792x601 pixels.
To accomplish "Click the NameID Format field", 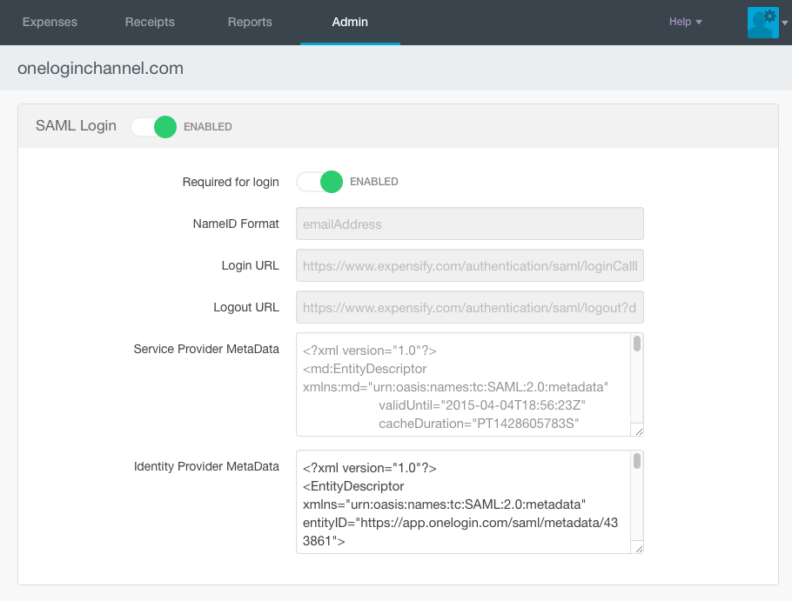I will [x=470, y=224].
